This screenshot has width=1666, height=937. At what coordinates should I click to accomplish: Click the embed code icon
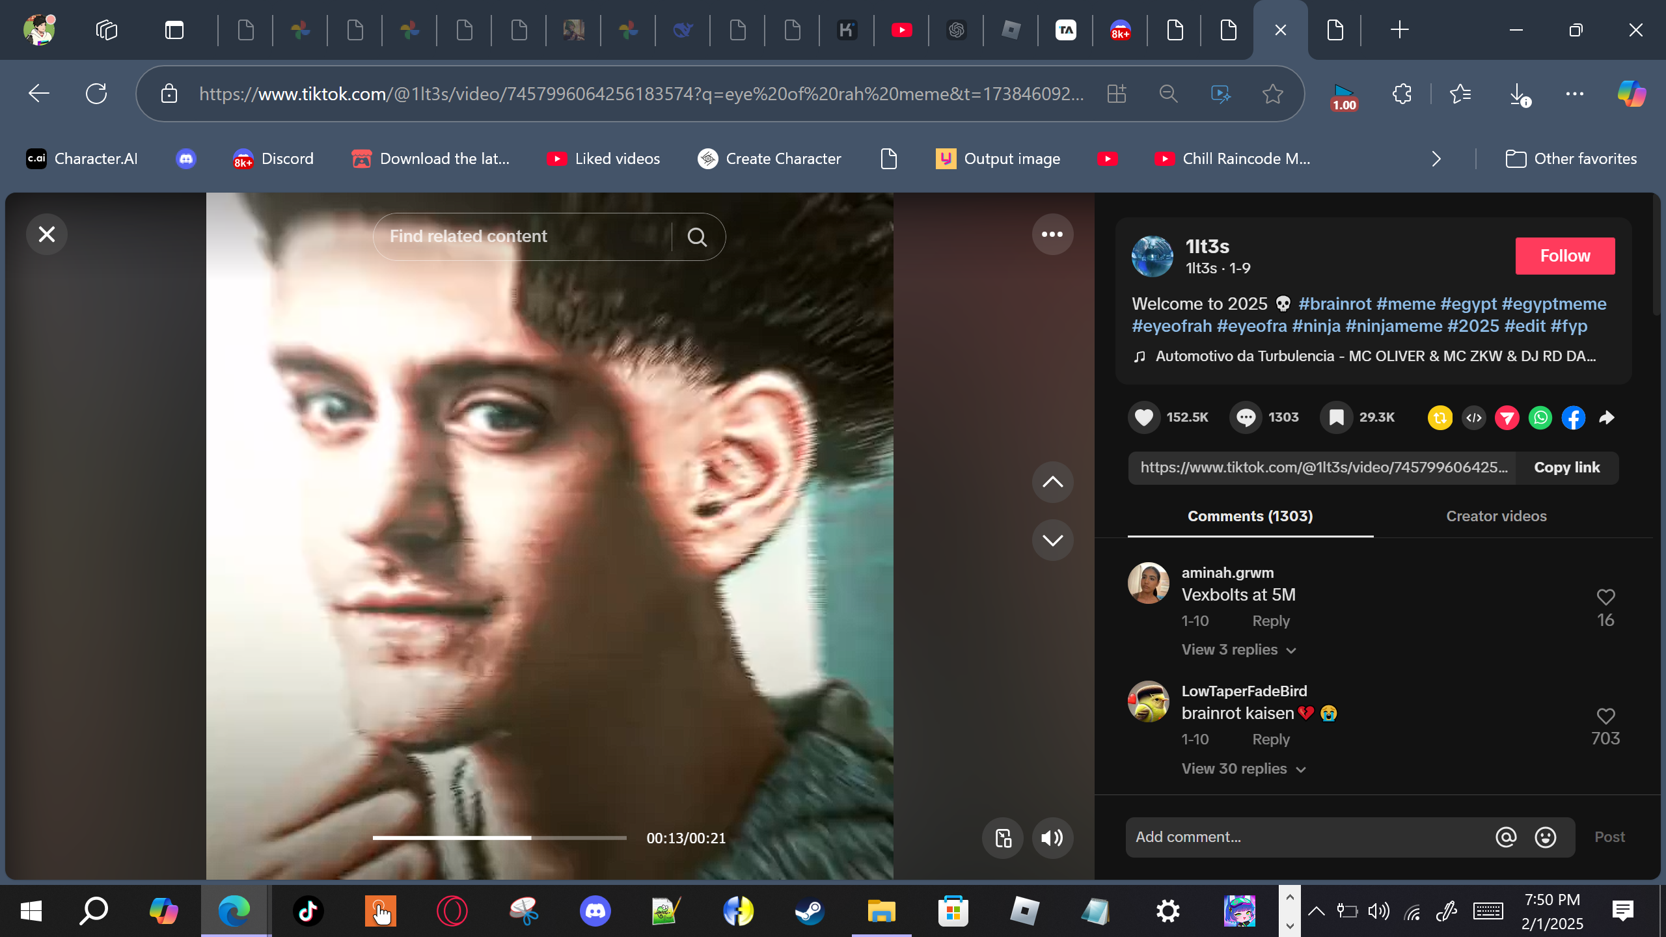[1474, 417]
